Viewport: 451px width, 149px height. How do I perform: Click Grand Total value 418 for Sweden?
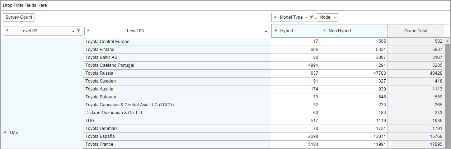coord(416,81)
